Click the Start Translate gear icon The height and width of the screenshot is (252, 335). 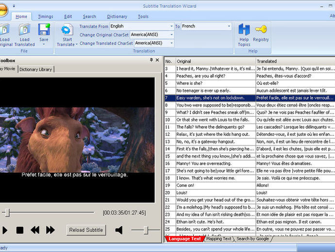point(67,30)
